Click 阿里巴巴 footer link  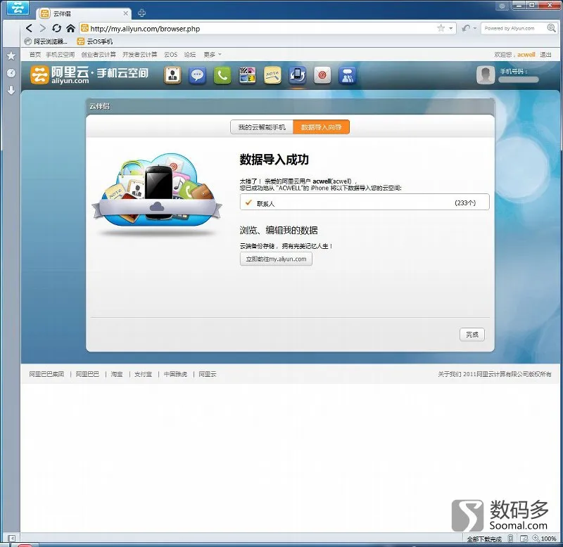click(87, 374)
